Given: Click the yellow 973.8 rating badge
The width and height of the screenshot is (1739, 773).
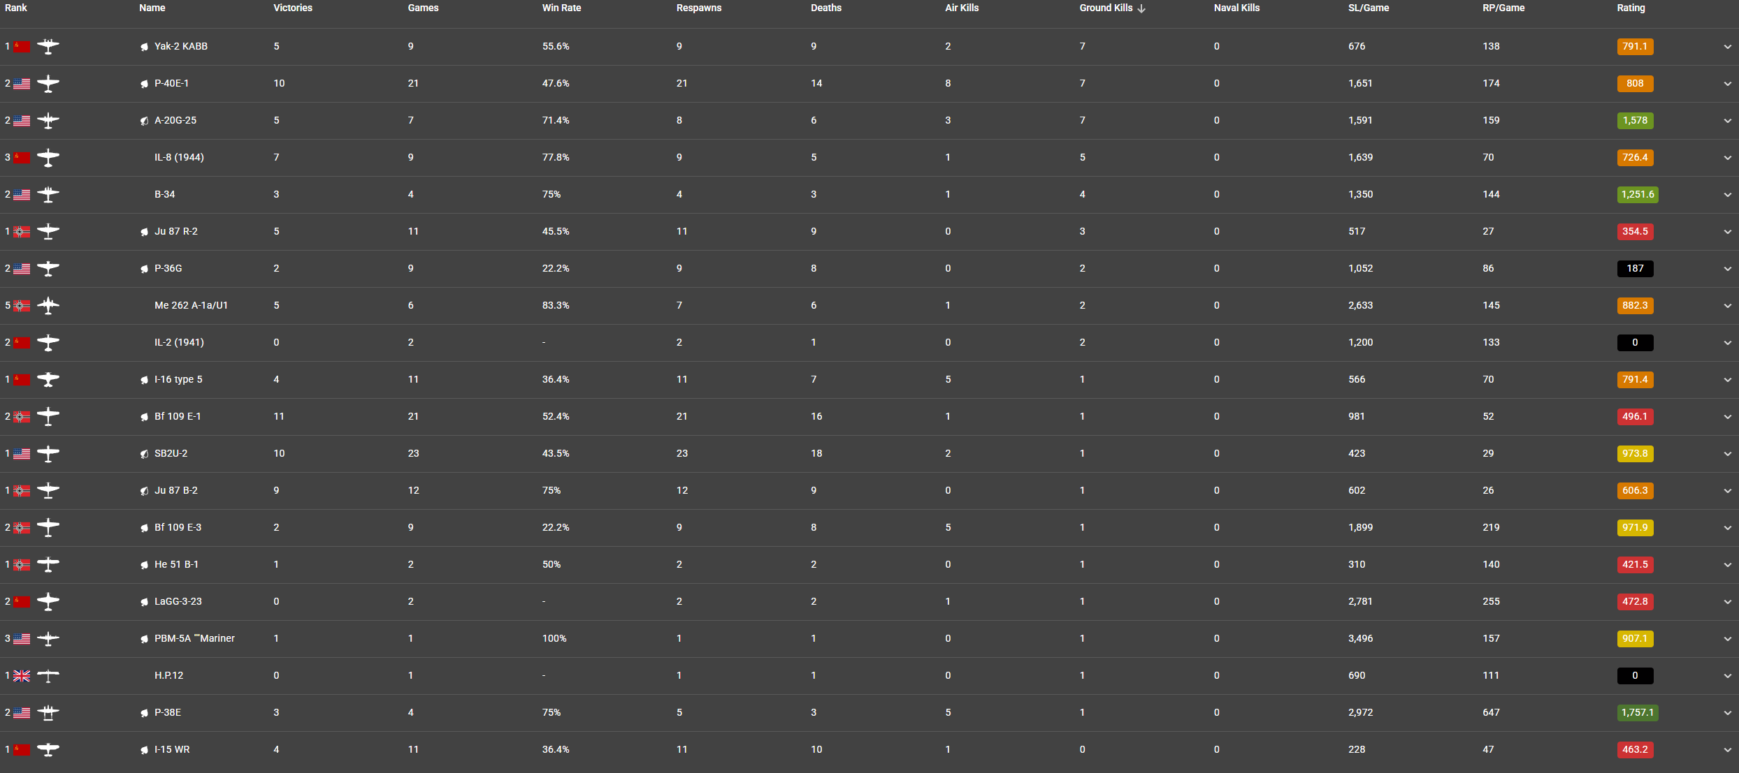Looking at the screenshot, I should click(x=1635, y=454).
